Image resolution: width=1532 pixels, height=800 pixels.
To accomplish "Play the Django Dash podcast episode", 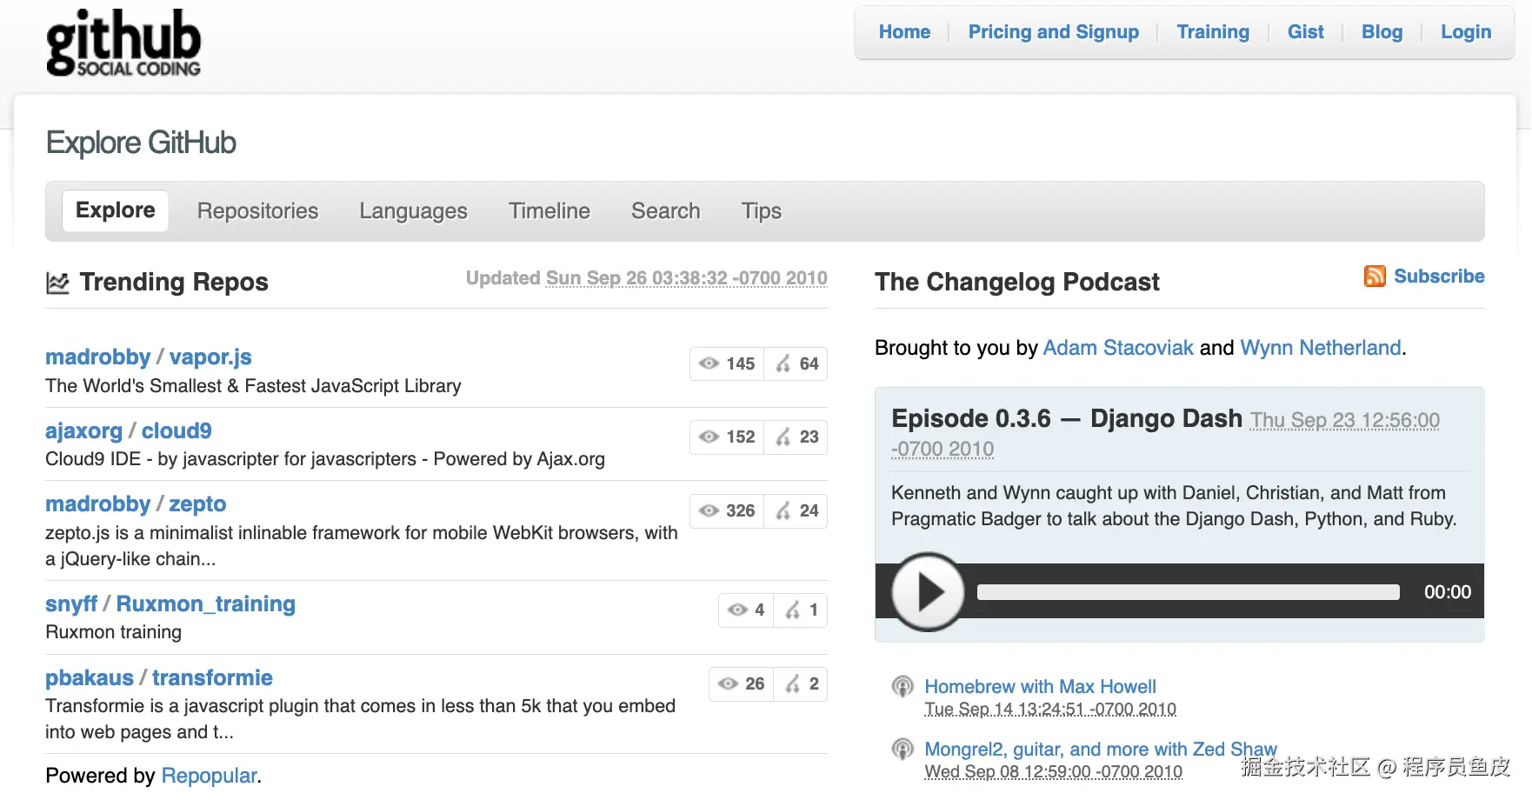I will click(x=929, y=592).
